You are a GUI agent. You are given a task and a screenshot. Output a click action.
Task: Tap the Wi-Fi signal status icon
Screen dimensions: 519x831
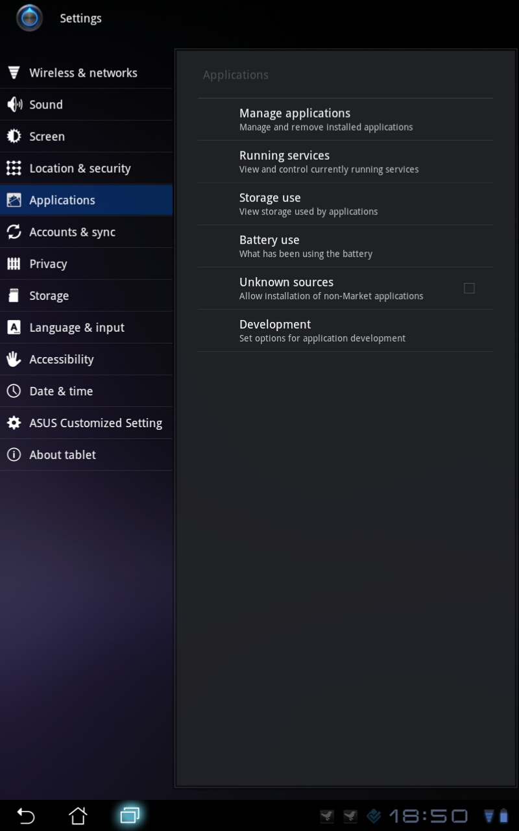pyautogui.click(x=489, y=816)
